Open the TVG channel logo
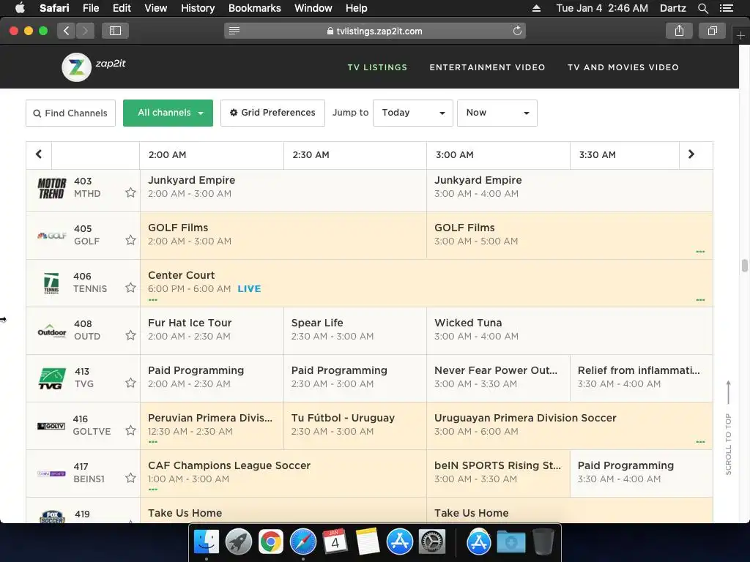Image resolution: width=750 pixels, height=562 pixels. 52,378
